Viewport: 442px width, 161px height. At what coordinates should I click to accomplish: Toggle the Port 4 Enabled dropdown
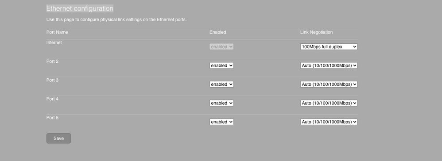point(221,103)
